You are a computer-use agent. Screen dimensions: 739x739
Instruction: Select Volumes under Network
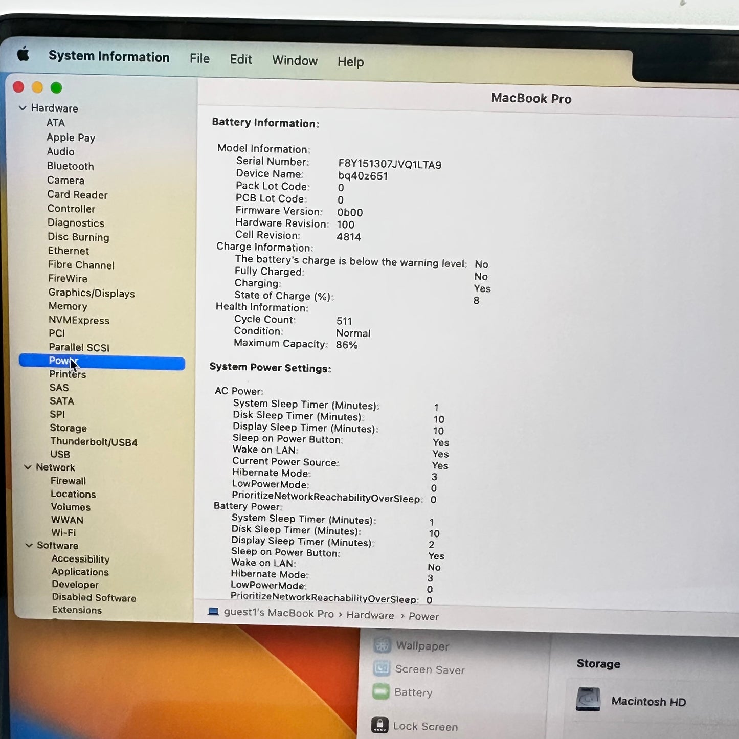(x=71, y=507)
